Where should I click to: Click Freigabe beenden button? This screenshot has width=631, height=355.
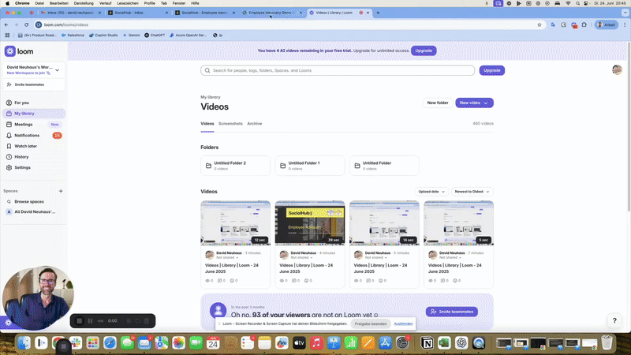(370, 323)
